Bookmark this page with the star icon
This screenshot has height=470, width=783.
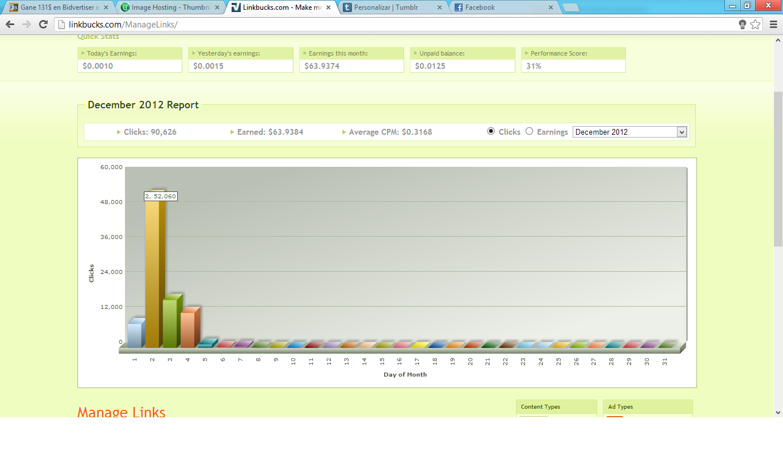(x=755, y=24)
